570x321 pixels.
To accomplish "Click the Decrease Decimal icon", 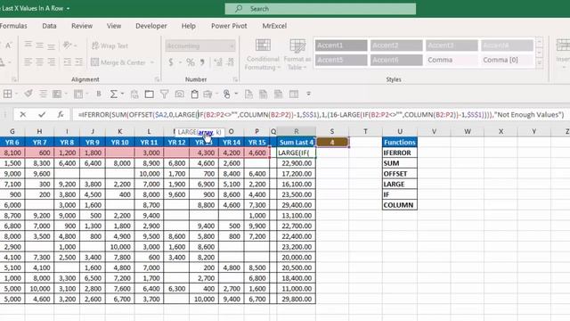I will click(230, 62).
